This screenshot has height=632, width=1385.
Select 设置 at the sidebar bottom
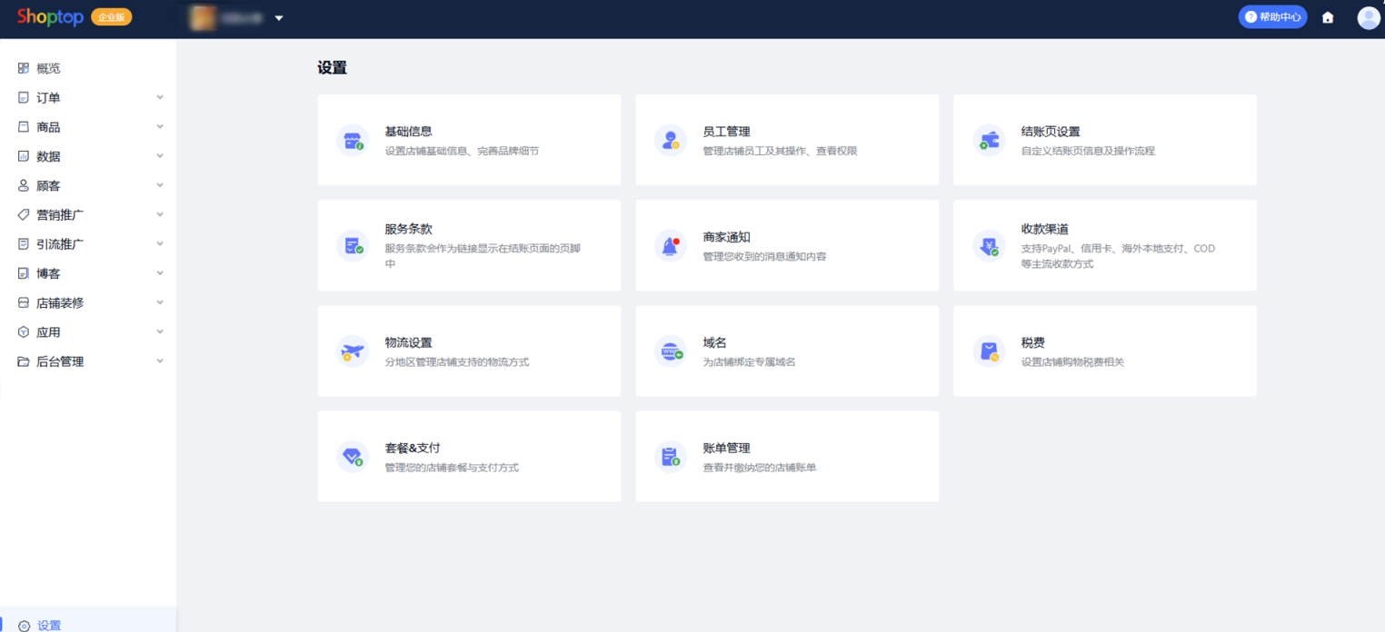49,625
